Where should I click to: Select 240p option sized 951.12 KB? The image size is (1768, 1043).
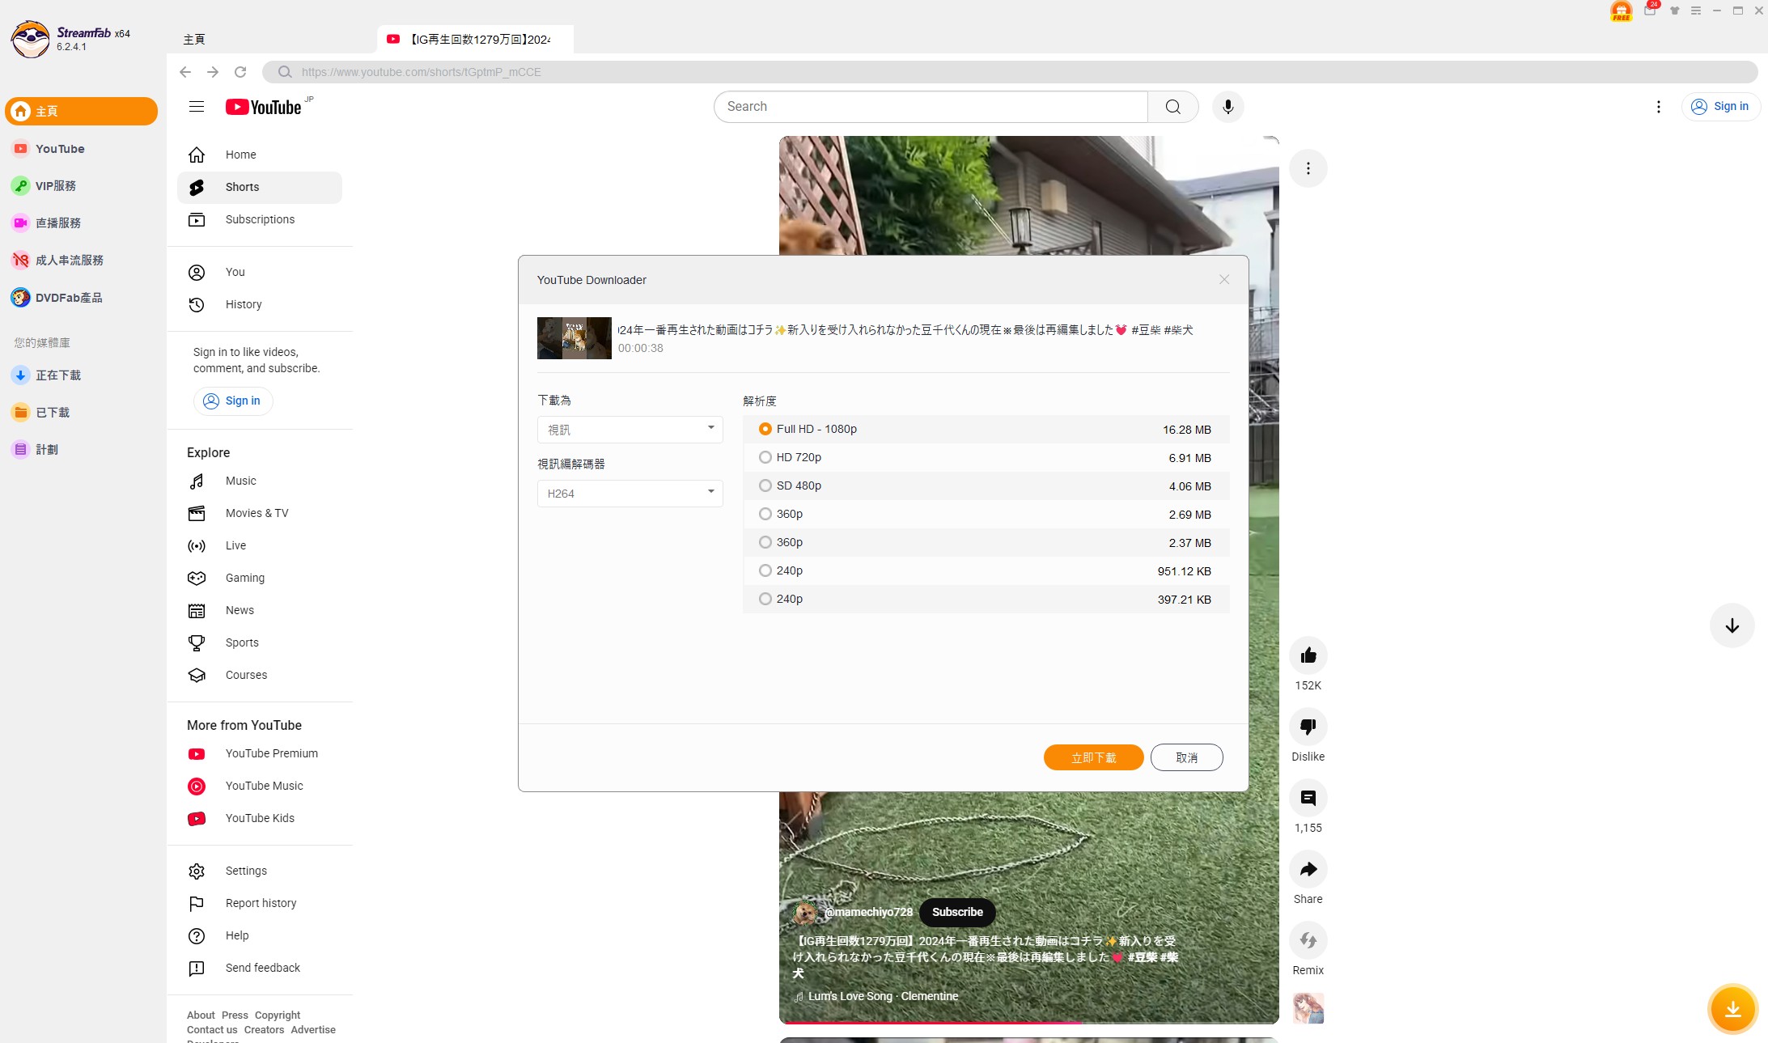click(986, 571)
